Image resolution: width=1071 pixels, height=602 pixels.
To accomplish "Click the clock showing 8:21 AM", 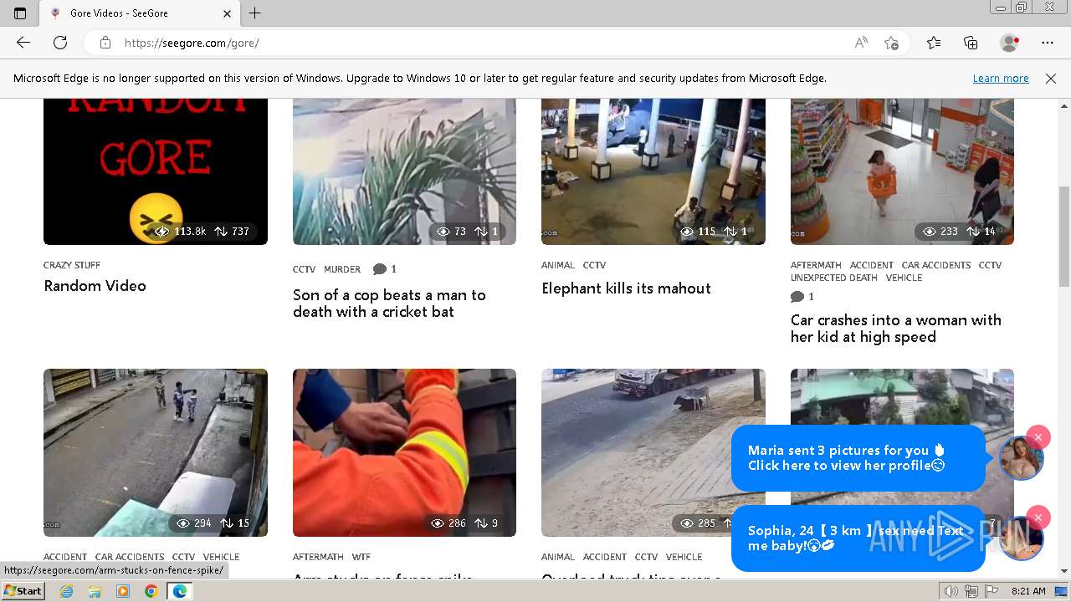I will 1028,591.
